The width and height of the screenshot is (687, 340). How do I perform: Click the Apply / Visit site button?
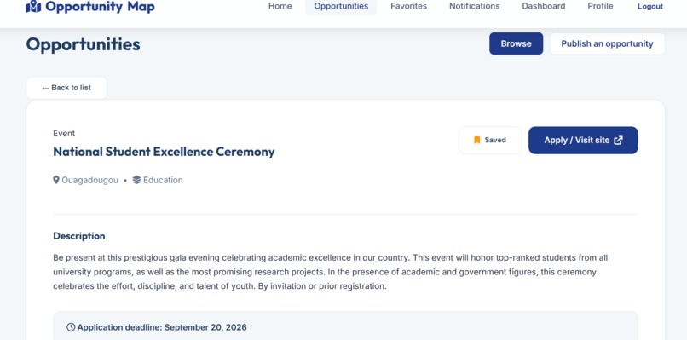click(x=583, y=141)
